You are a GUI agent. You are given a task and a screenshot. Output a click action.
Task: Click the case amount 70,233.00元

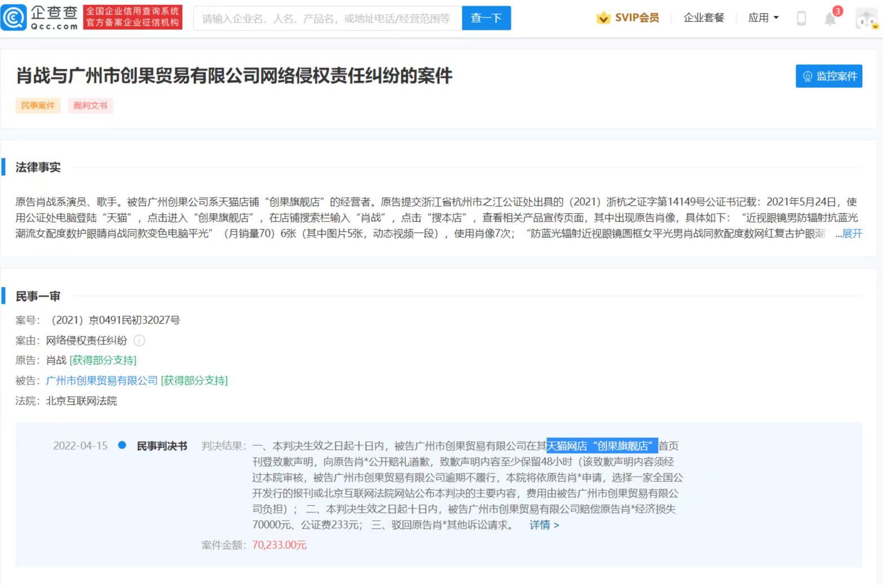point(279,545)
